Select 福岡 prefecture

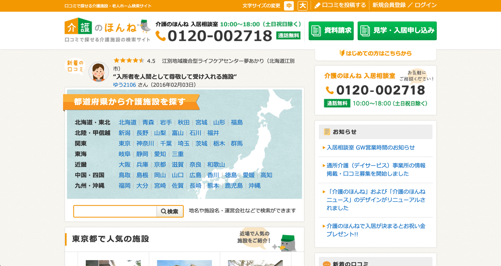tap(125, 186)
